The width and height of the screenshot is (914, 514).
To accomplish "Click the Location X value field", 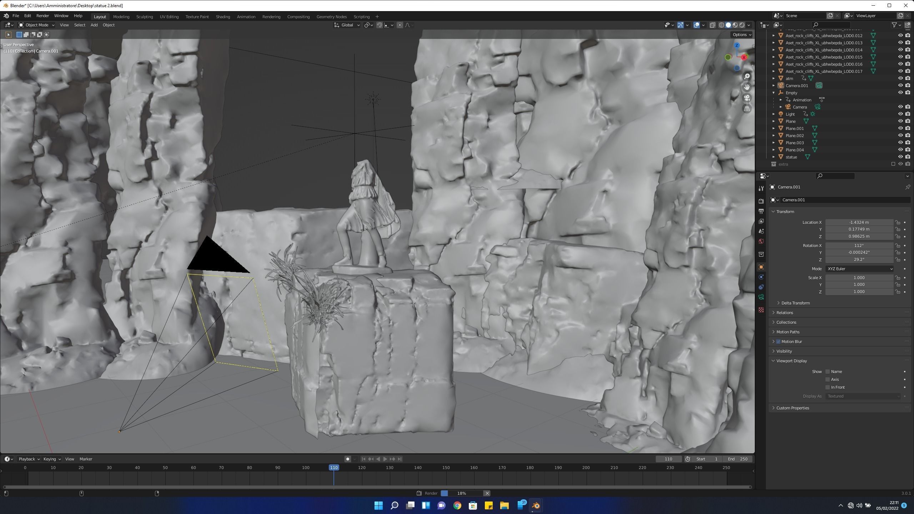I will click(x=859, y=222).
